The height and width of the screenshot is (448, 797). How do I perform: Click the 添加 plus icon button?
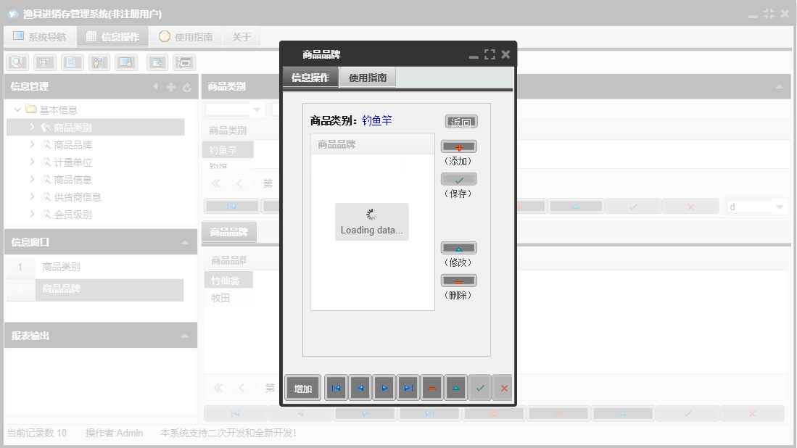pyautogui.click(x=458, y=146)
